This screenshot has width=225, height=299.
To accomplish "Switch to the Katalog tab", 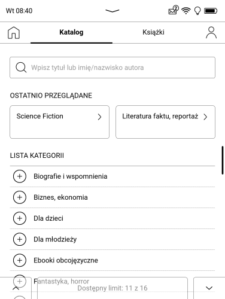I will pos(71,32).
